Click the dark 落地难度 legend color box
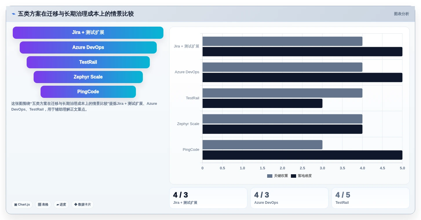The width and height of the screenshot is (421, 220). click(x=294, y=176)
